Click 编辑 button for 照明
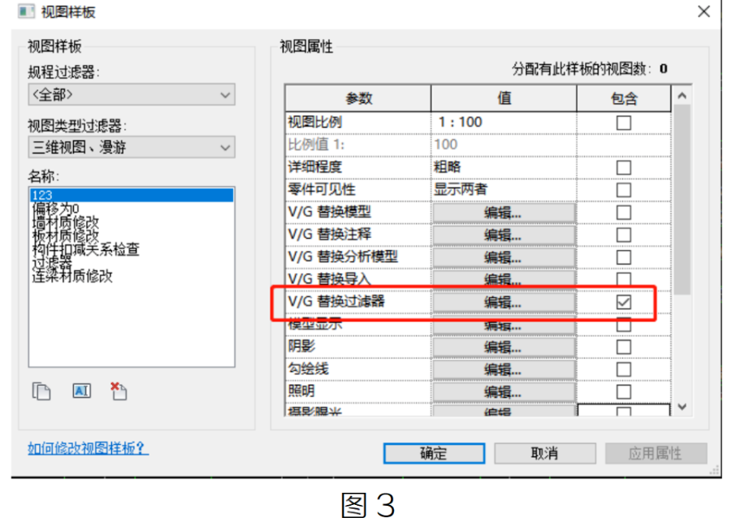 [504, 391]
